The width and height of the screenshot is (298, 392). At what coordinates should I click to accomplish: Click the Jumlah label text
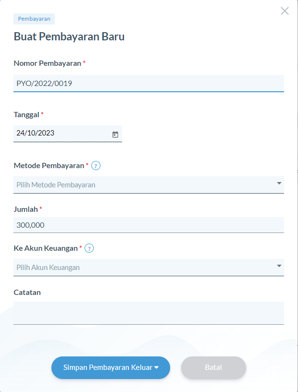coord(25,209)
